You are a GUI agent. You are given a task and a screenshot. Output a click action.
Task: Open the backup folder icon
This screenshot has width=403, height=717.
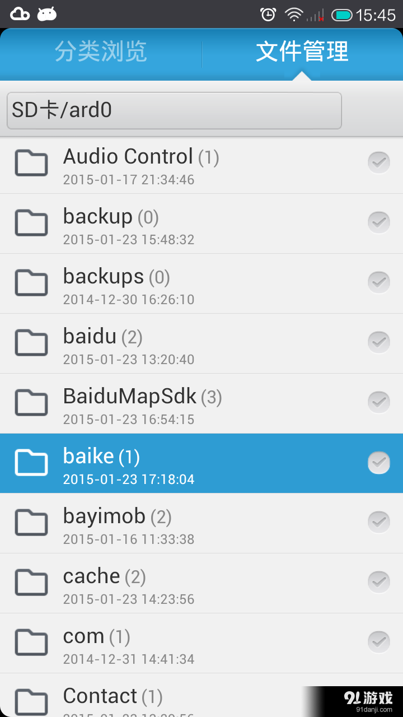(x=31, y=223)
